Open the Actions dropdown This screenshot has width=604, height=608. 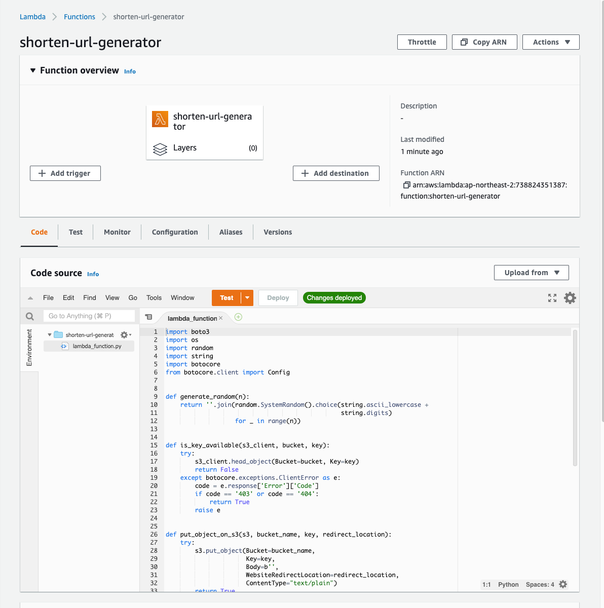pyautogui.click(x=551, y=42)
